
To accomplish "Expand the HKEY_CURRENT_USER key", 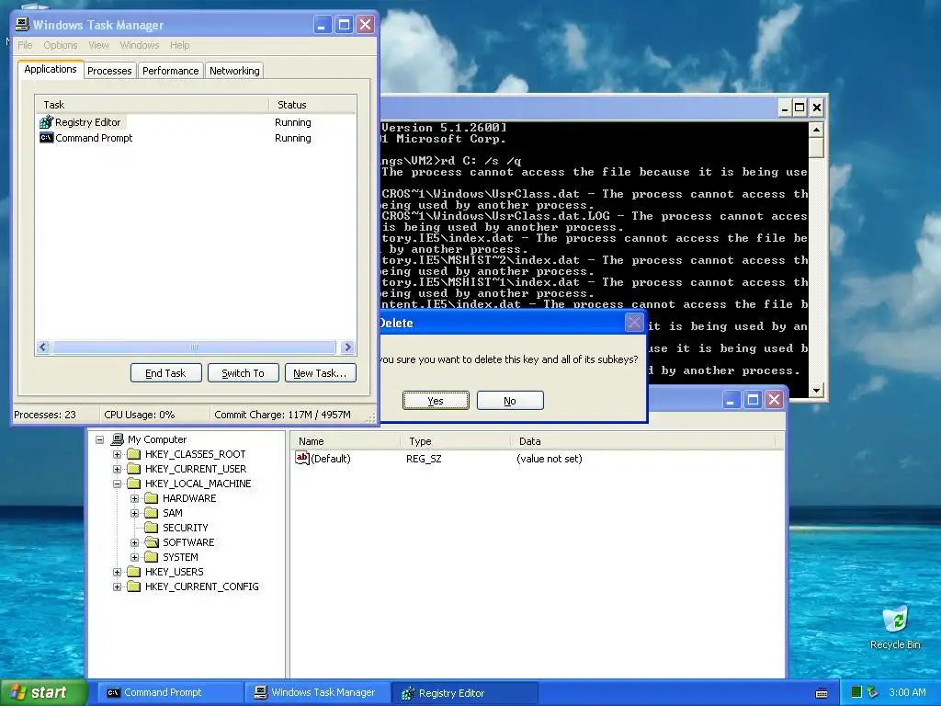I will (x=117, y=469).
